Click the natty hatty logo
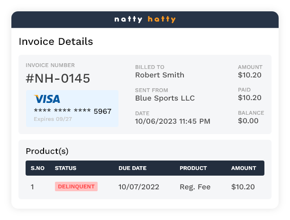 click(x=145, y=20)
